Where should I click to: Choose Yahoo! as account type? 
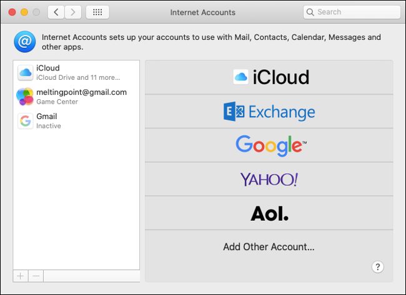[269, 179]
